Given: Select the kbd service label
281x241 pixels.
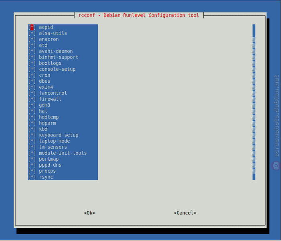Looking at the screenshot, I should 43,129.
